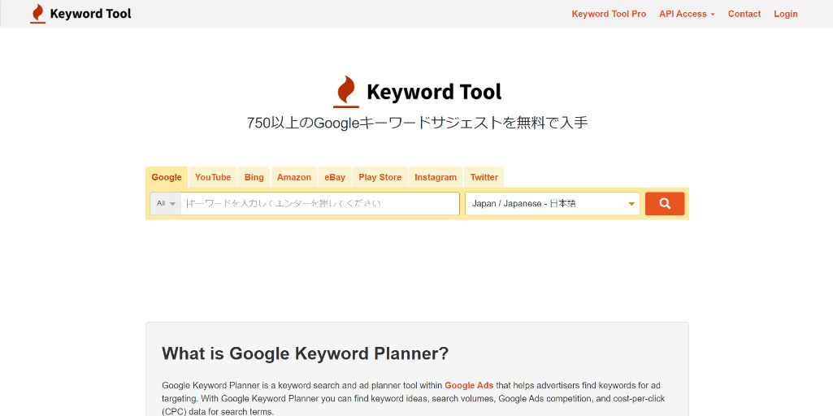Switch to the Play Store tab
Image resolution: width=833 pixels, height=416 pixels.
pos(380,177)
